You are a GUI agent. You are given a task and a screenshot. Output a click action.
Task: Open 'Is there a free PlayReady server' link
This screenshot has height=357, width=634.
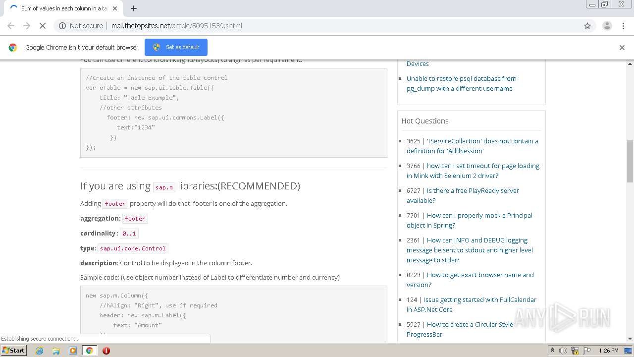(463, 195)
